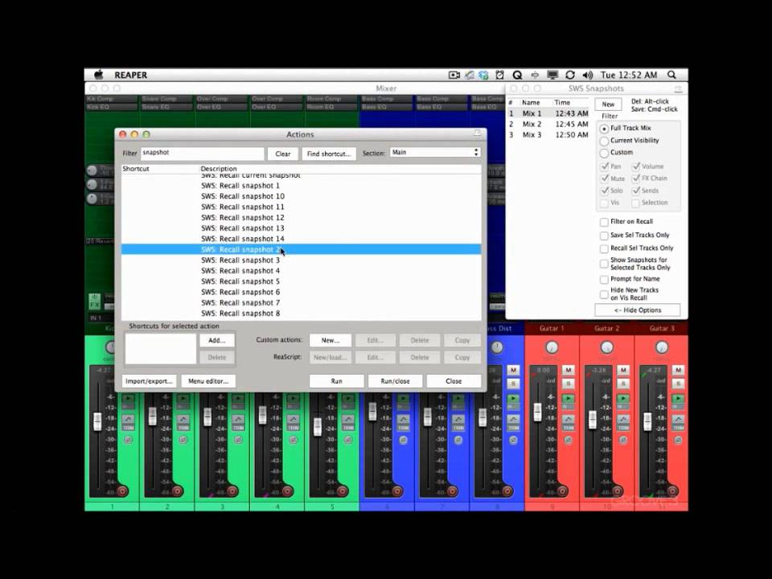Open the Section Main dropdown

[x=435, y=153]
